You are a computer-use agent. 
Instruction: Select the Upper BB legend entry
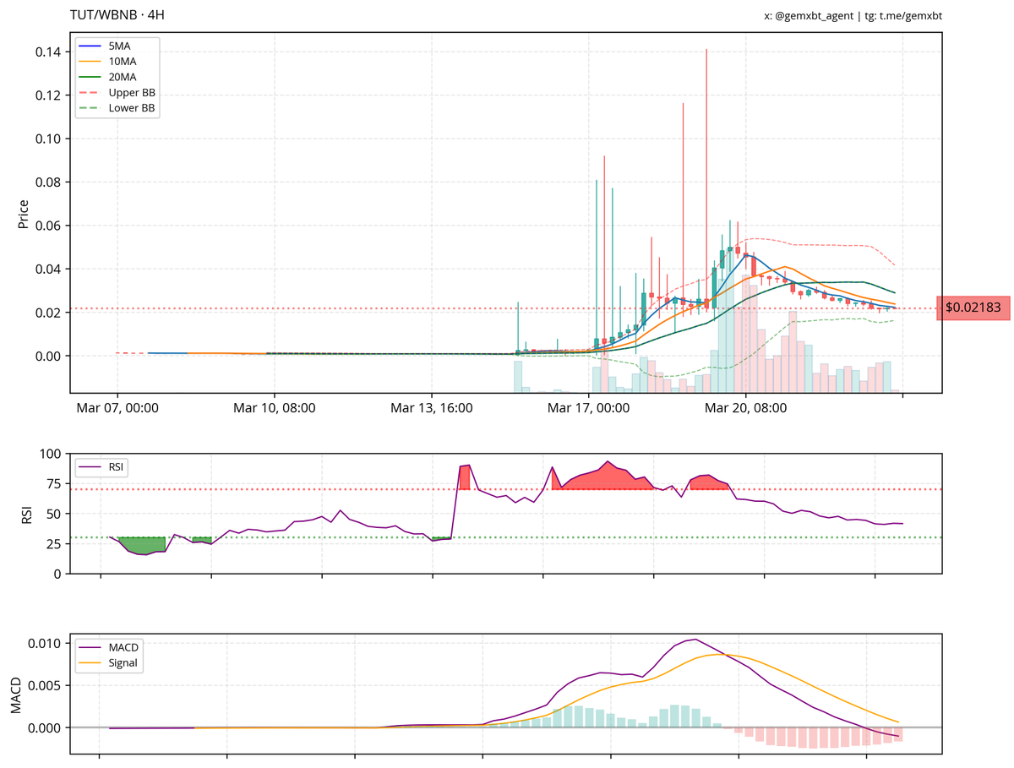117,92
